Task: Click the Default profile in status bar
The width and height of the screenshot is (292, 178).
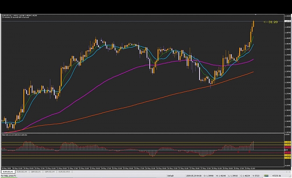Action: click(170, 176)
